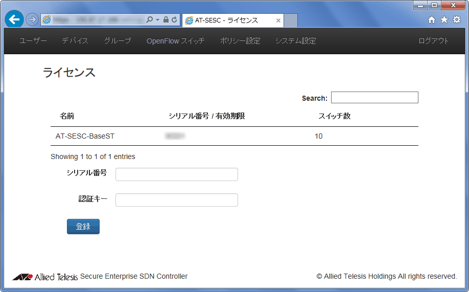Open the OpenFlow スイッチ menu
Screen dimensions: 469x292
(x=176, y=41)
